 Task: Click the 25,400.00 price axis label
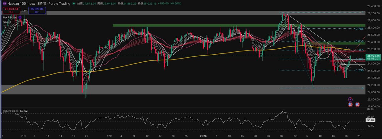click(x=374, y=42)
